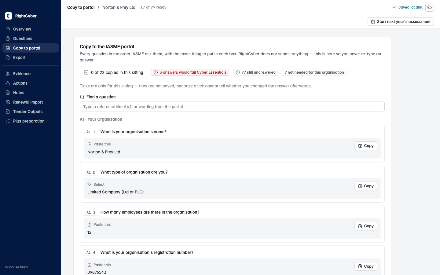
Task: Click the 7 not needed for this organisation chip
Action: [x=314, y=72]
